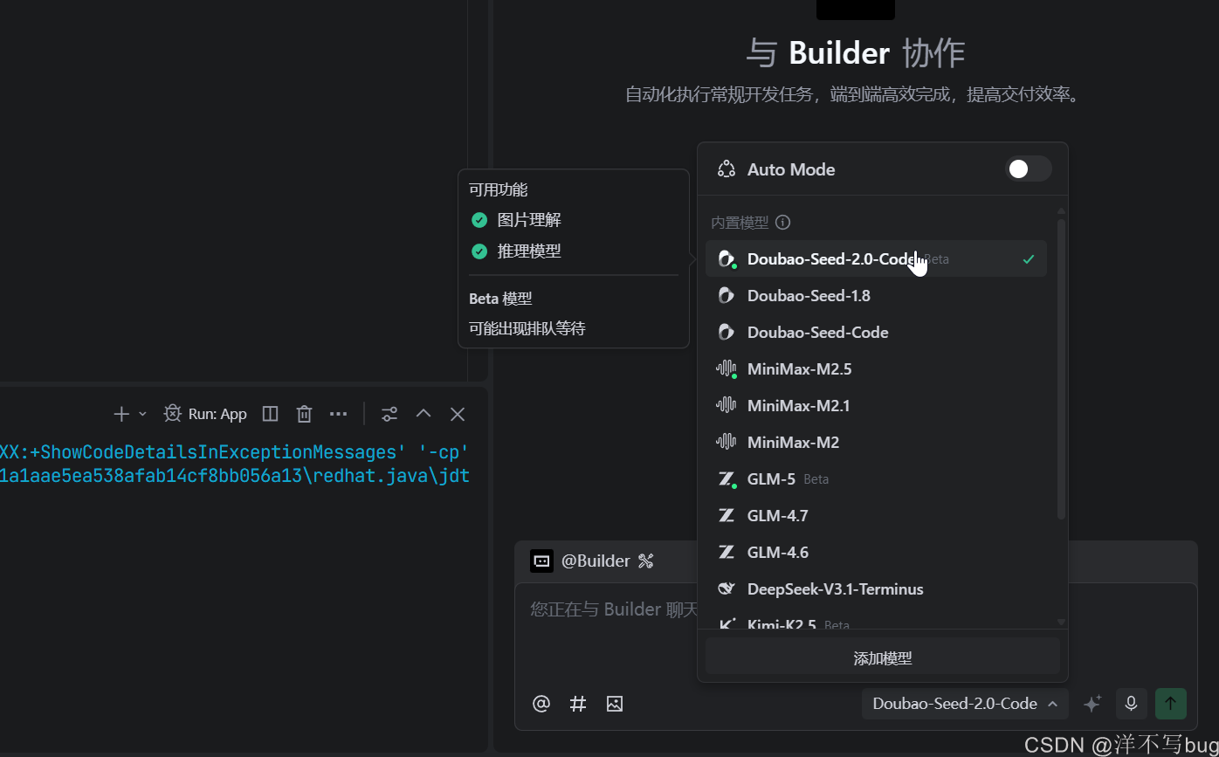
Task: Select the DeepSeek-V3.1-Terminus model
Action: (876, 589)
